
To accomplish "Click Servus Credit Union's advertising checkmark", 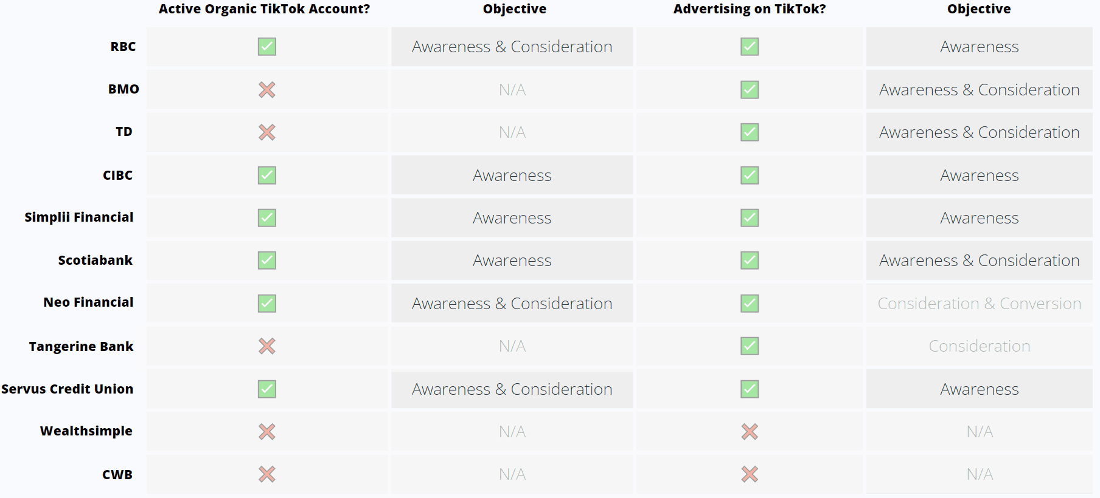I will click(750, 389).
